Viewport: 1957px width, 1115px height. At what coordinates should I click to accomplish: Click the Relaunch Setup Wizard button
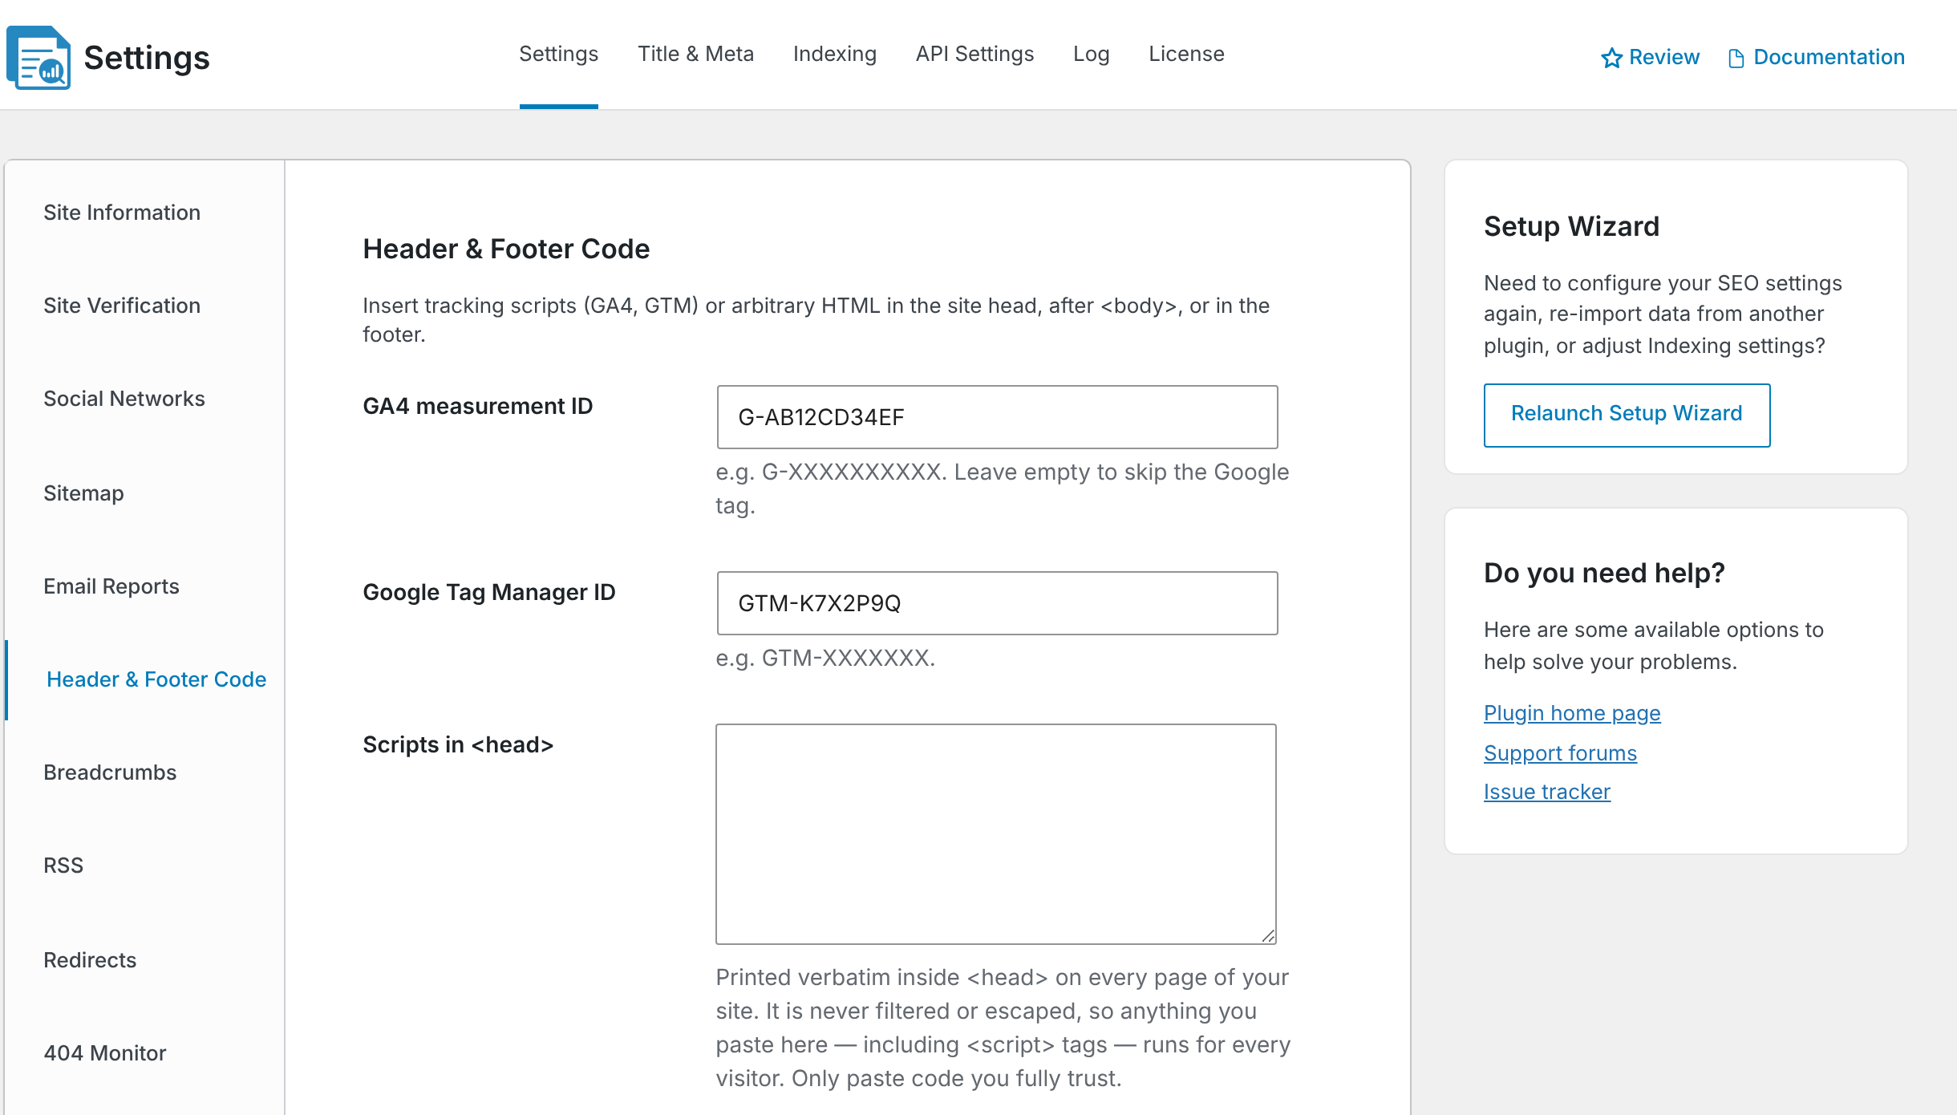[1627, 415]
